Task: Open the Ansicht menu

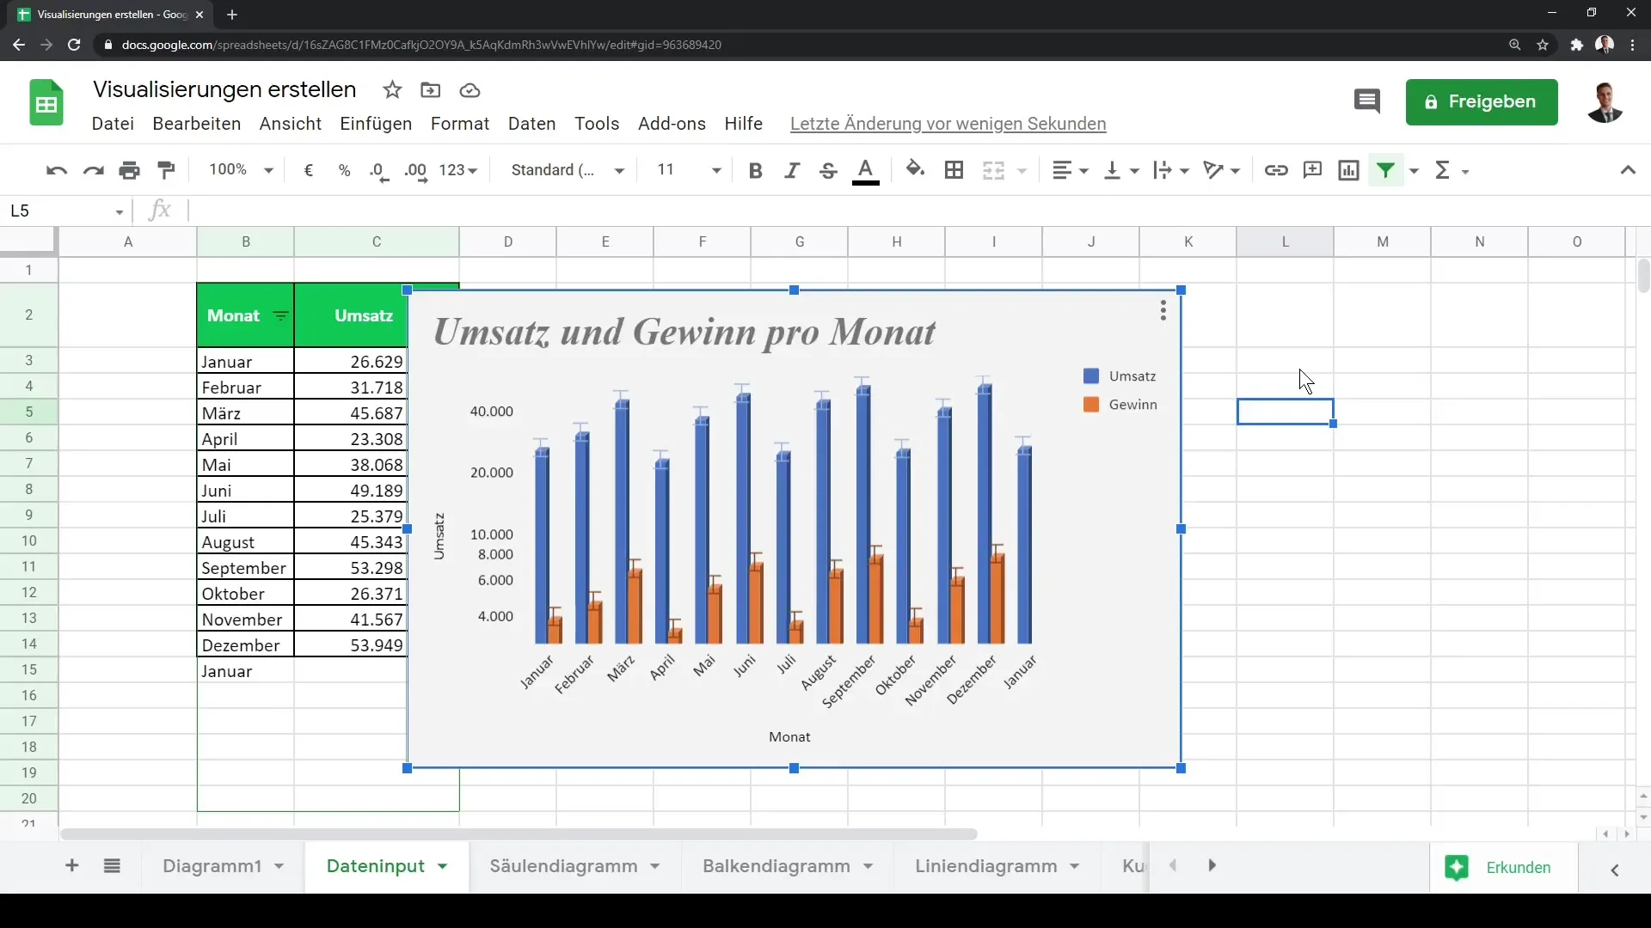Action: coord(291,123)
